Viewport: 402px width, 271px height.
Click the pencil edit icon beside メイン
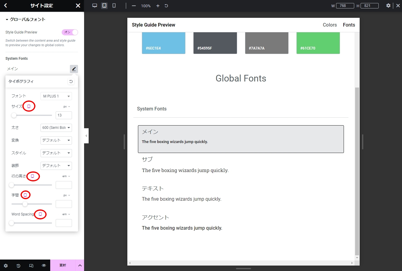click(x=74, y=69)
